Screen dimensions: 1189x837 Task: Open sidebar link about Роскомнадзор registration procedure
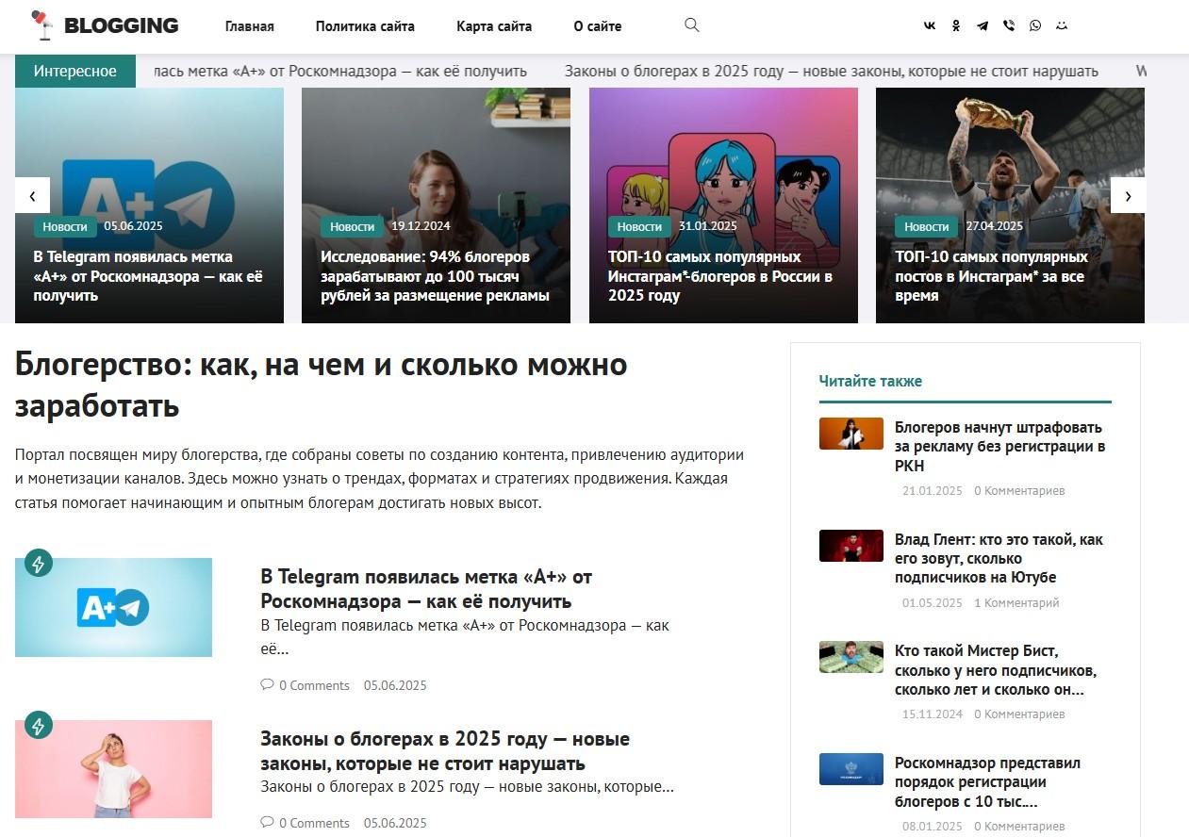[987, 782]
